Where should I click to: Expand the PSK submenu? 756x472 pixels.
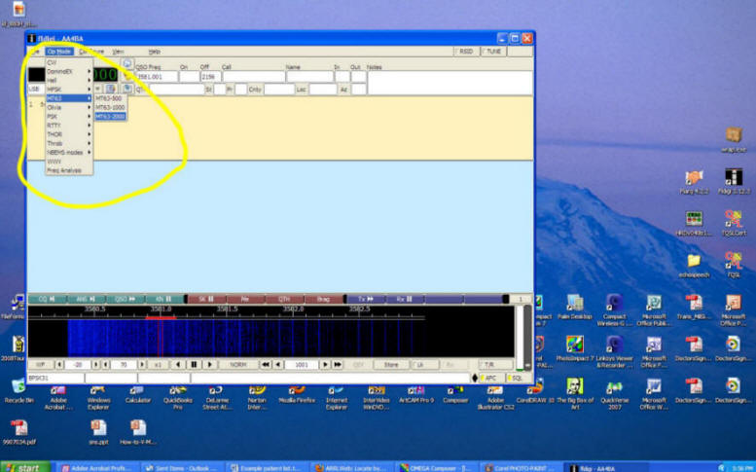[x=69, y=116]
